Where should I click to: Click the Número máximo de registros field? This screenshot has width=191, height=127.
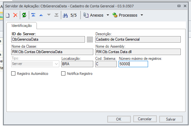tap(133, 64)
